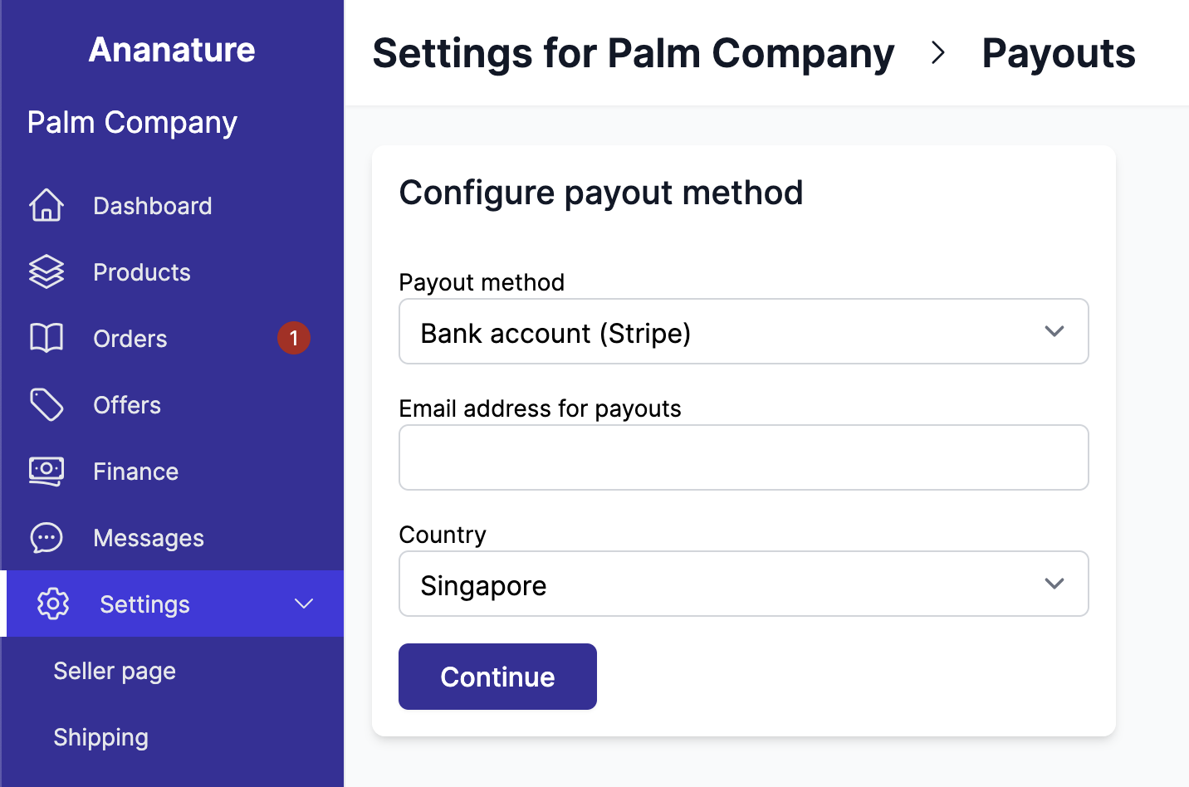Click the Orders book icon

click(46, 338)
